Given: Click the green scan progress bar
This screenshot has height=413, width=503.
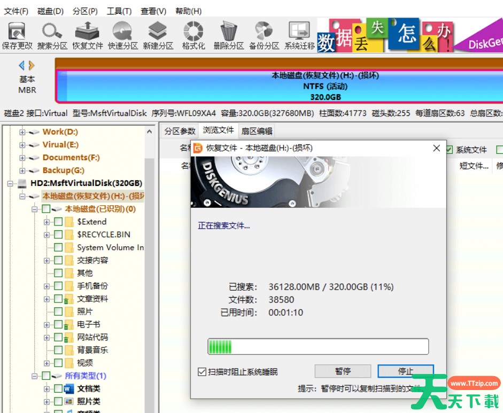Looking at the screenshot, I should (x=318, y=347).
